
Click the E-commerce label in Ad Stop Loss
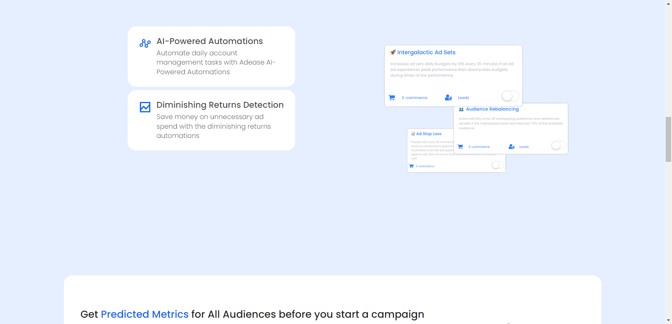pos(425,166)
